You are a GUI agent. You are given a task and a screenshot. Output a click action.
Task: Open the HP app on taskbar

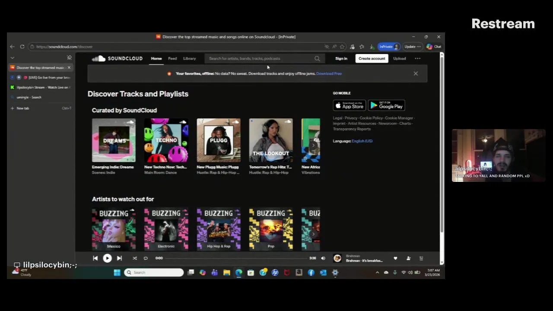pos(275,273)
